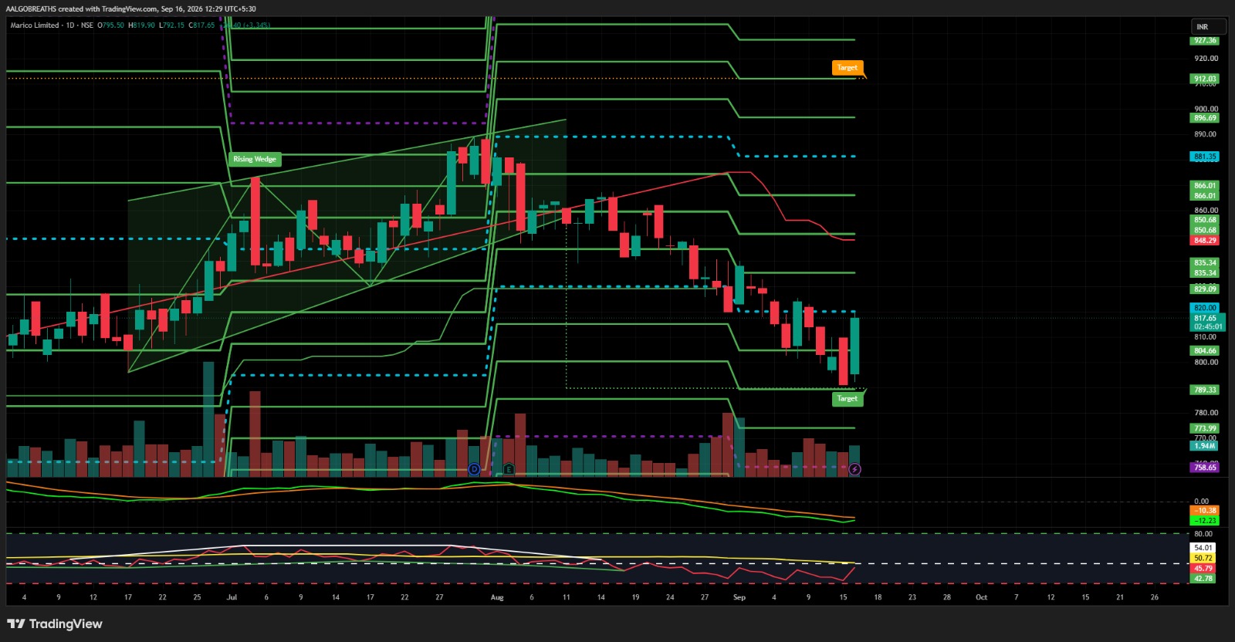Click the dividend 'D' marker icon
The height and width of the screenshot is (642, 1235).
474,469
